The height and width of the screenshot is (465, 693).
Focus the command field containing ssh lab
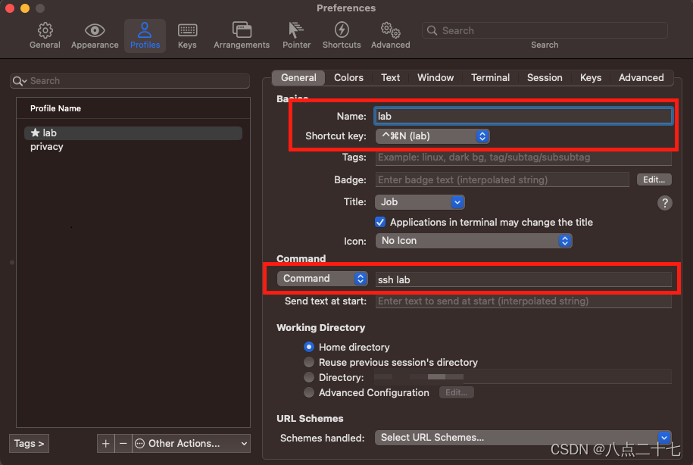523,279
